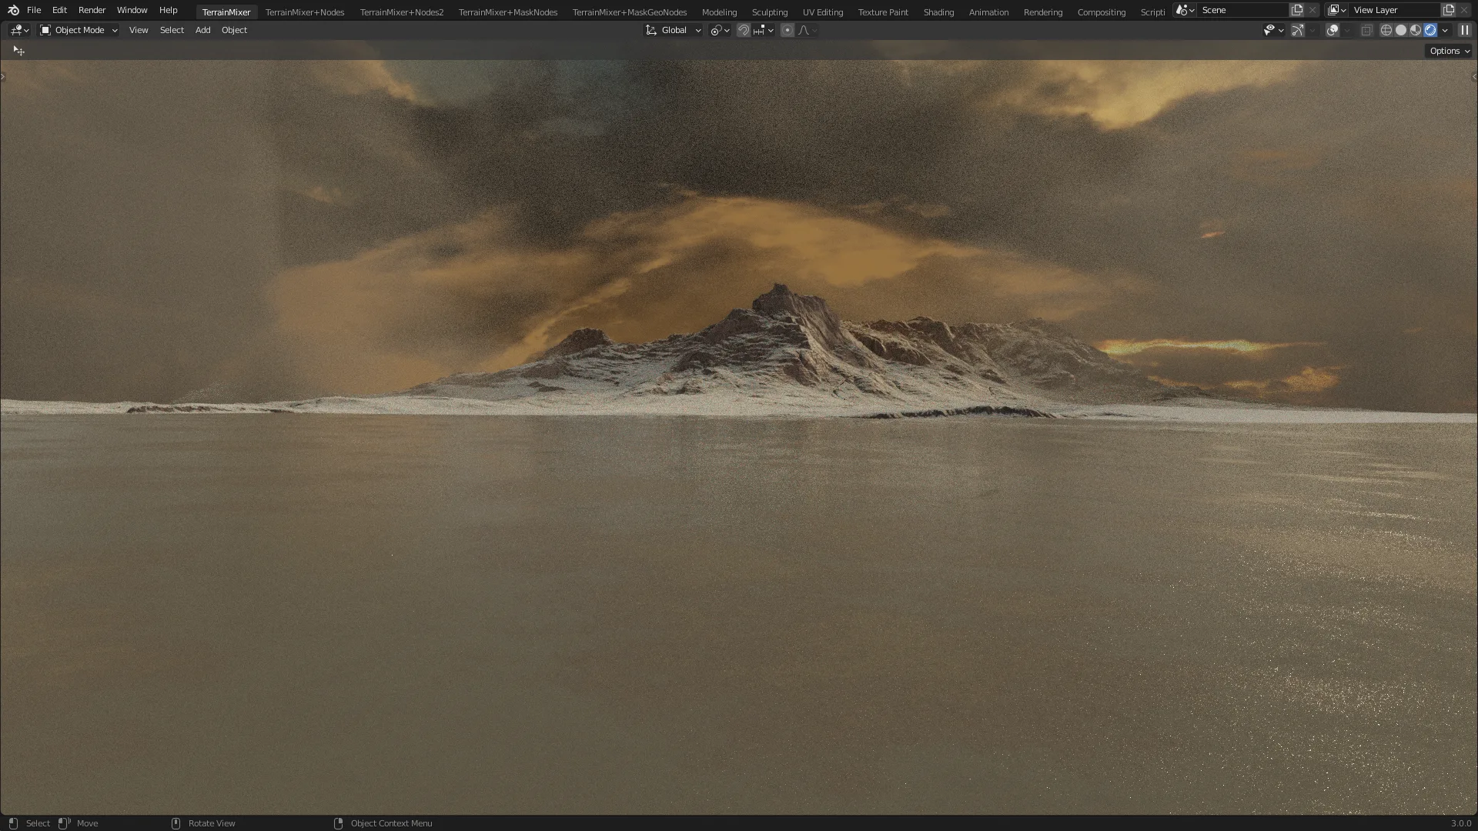Toggle viewport gizmos
Image resolution: width=1478 pixels, height=831 pixels.
coord(1298,30)
